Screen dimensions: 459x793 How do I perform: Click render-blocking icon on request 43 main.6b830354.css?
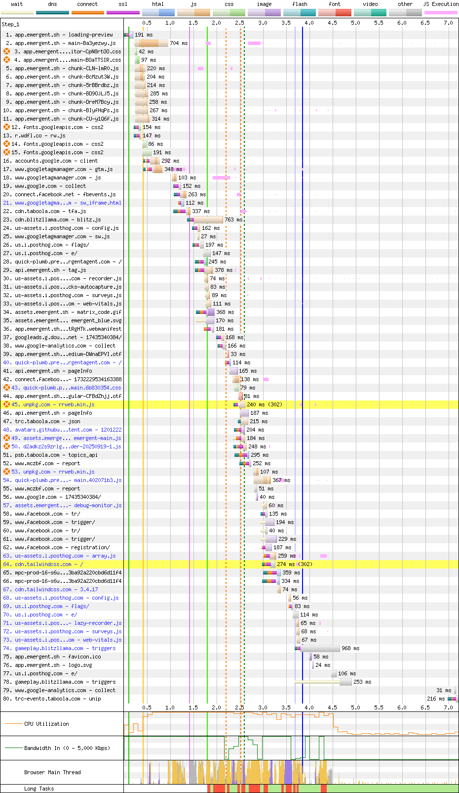[x=6, y=388]
